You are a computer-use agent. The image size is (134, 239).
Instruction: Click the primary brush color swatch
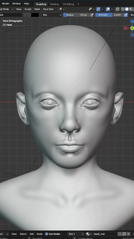pyautogui.click(x=27, y=15)
